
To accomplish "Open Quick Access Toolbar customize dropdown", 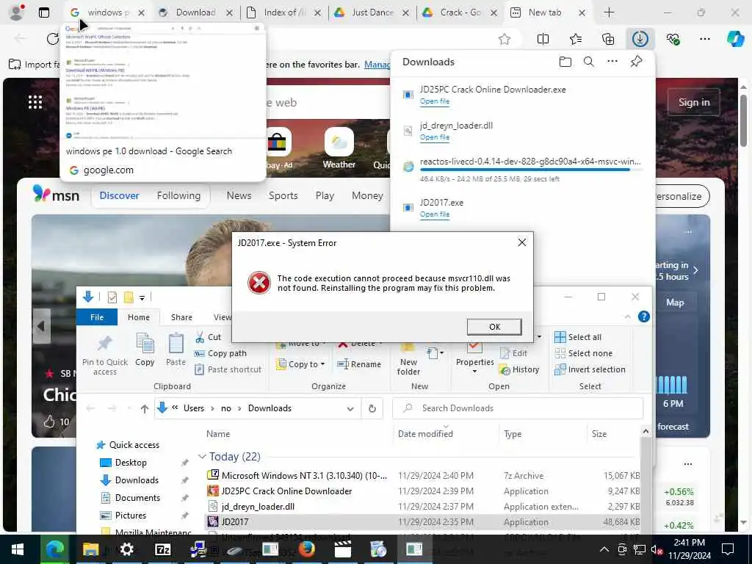I will tap(142, 298).
